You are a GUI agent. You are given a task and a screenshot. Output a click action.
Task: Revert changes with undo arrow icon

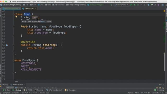(158, 5)
